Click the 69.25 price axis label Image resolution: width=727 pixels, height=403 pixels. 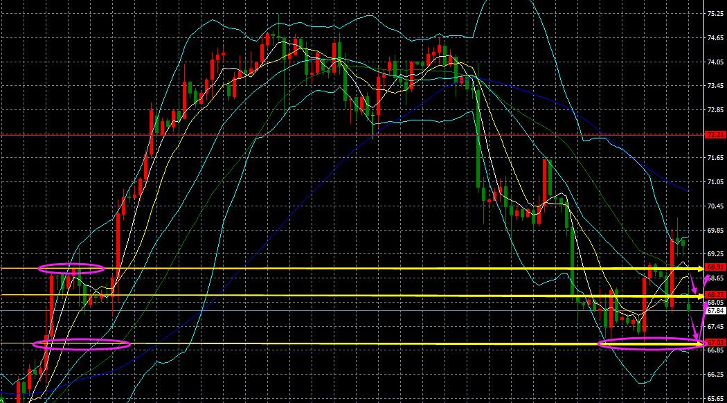pyautogui.click(x=715, y=254)
